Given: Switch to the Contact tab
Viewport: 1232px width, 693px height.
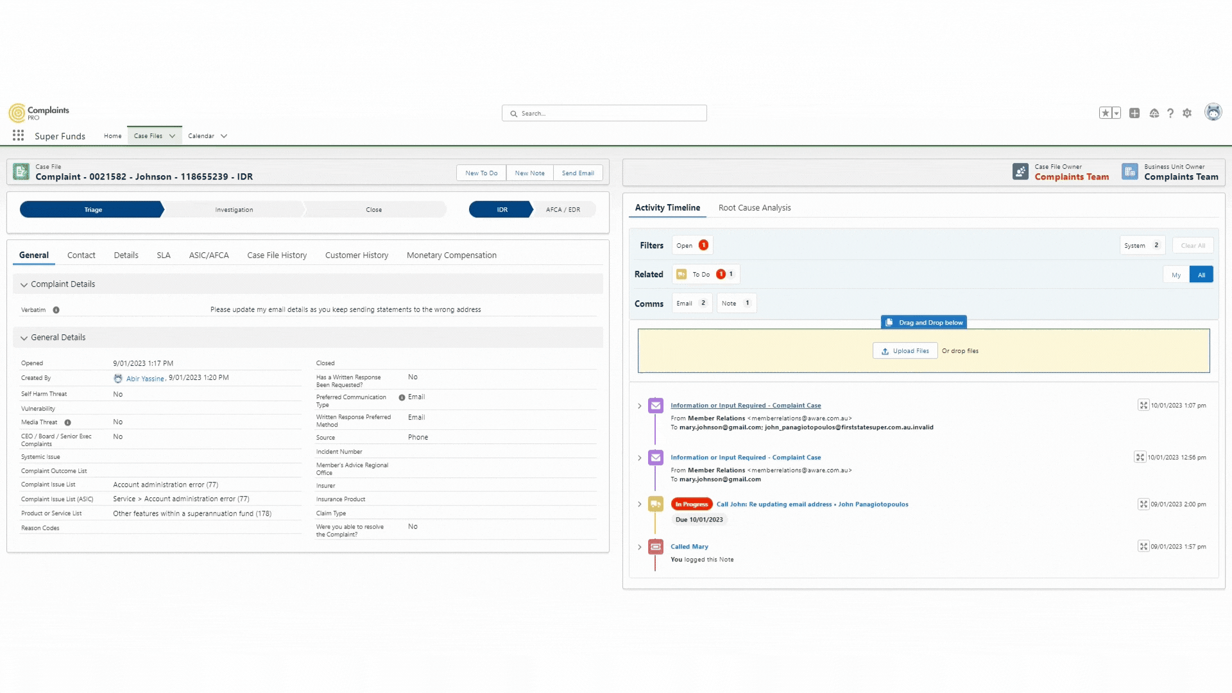Looking at the screenshot, I should [x=80, y=255].
